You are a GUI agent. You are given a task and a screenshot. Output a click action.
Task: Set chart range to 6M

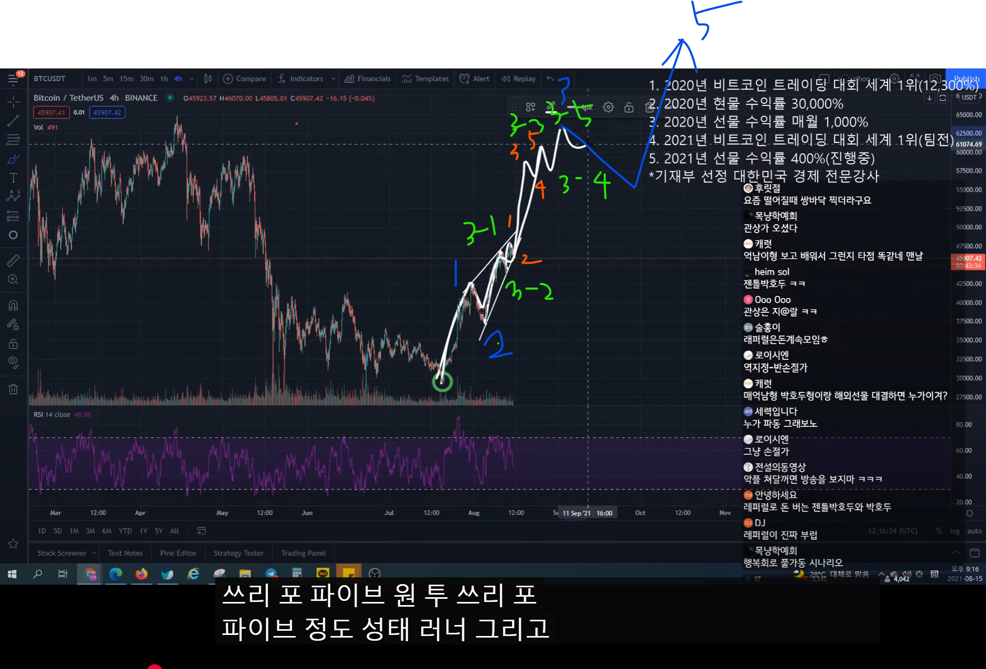click(x=107, y=531)
